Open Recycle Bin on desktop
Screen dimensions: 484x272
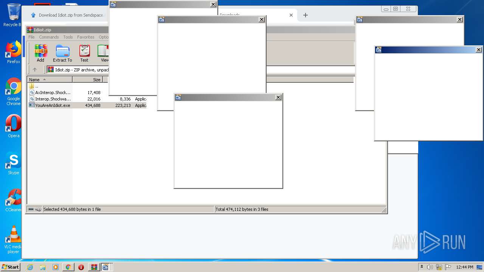(x=13, y=15)
